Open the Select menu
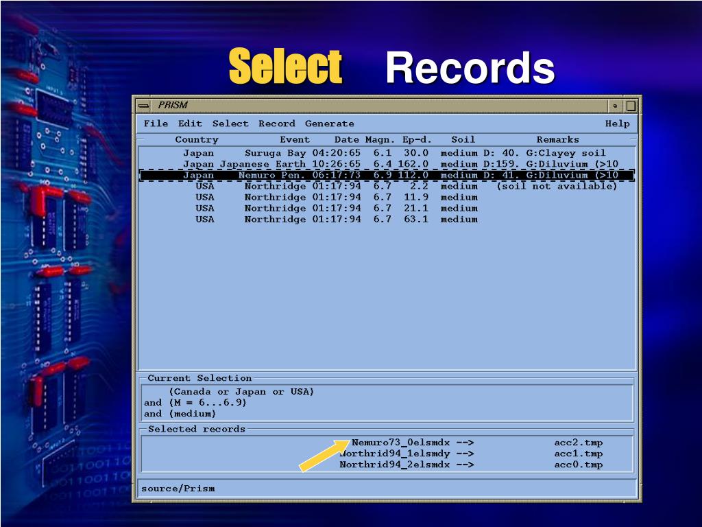Viewport: 702px width, 527px height. tap(230, 124)
